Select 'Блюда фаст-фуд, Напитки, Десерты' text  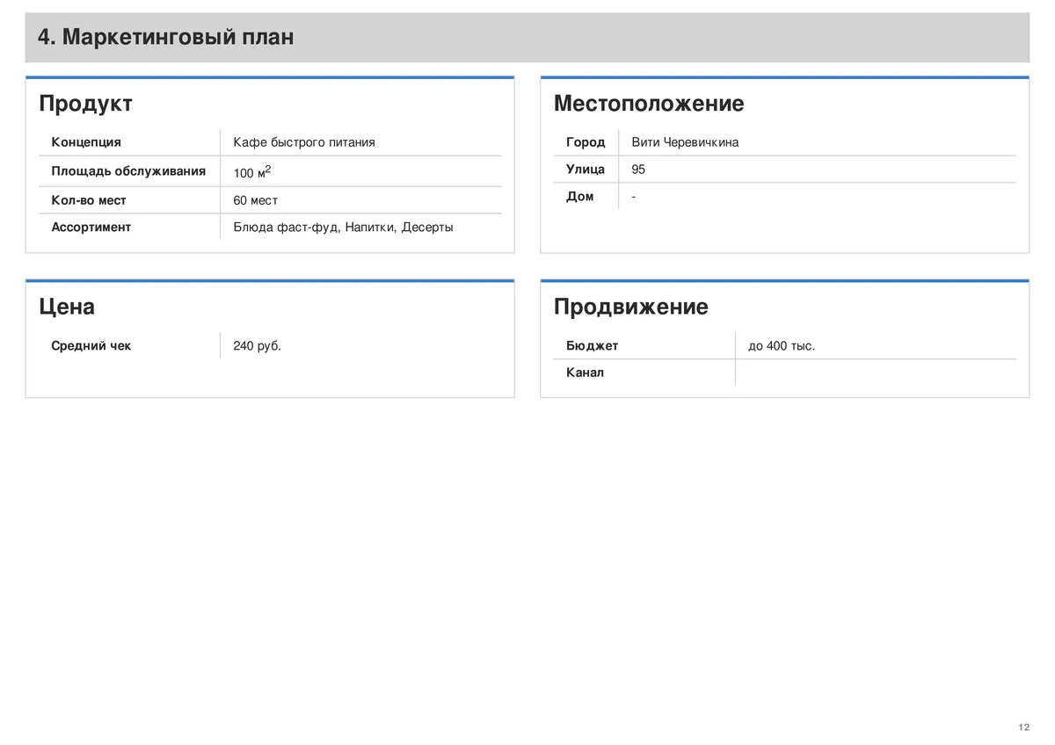click(344, 228)
